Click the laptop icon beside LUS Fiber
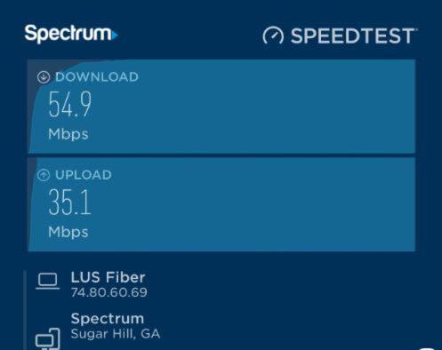The height and width of the screenshot is (350, 442). 48,282
